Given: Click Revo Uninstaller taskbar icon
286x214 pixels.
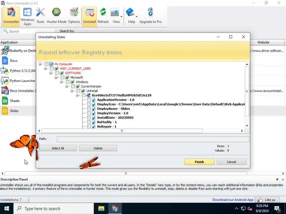Looking at the screenshot, I should 115,208.
